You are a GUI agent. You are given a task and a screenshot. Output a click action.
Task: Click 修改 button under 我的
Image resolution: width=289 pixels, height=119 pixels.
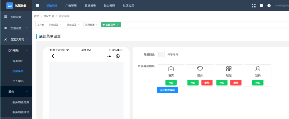pyautogui.click(x=258, y=83)
